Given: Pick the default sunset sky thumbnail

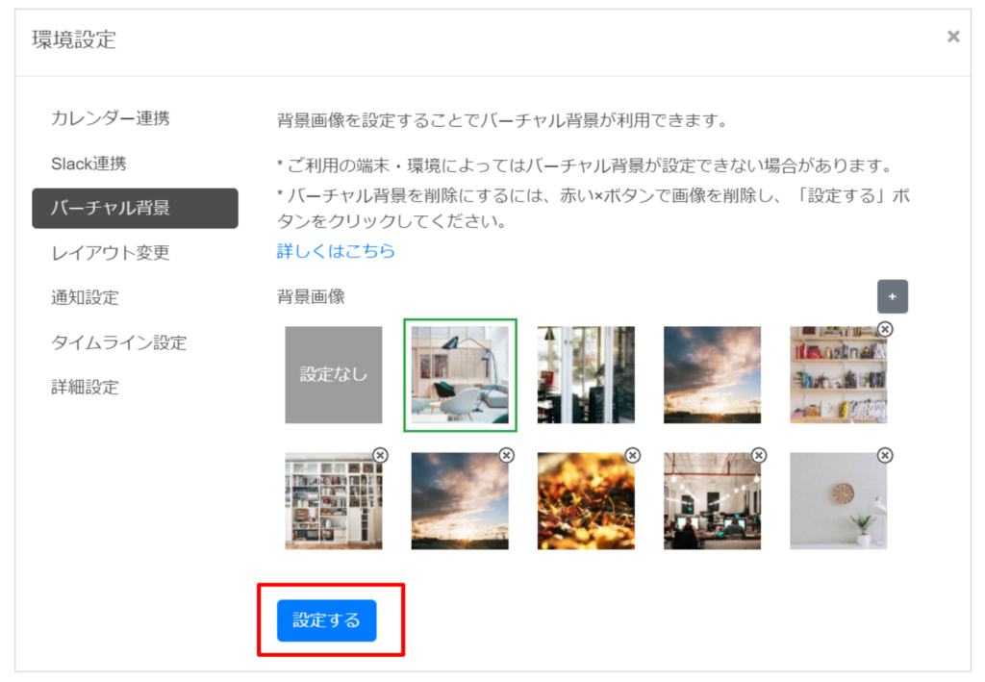Looking at the screenshot, I should click(x=713, y=375).
